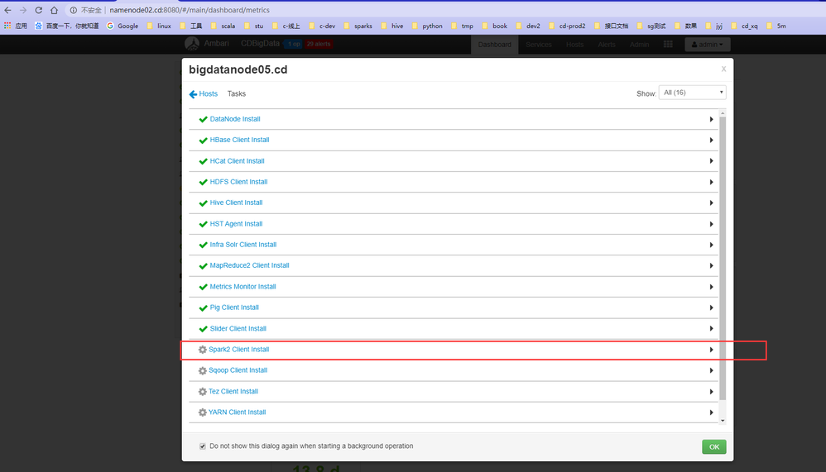826x472 pixels.
Task: Open the python bookmark folder
Action: tap(427, 26)
